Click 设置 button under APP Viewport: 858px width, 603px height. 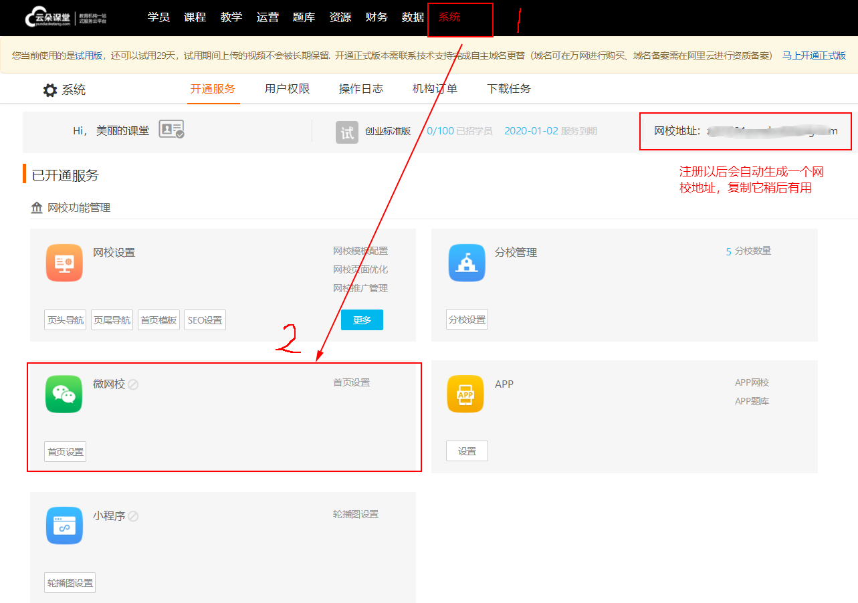pos(467,451)
